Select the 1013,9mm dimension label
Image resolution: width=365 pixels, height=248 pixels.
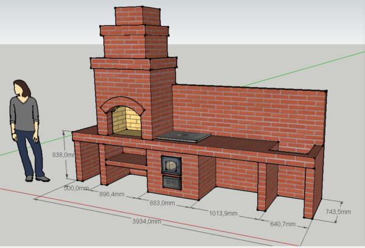223,213
